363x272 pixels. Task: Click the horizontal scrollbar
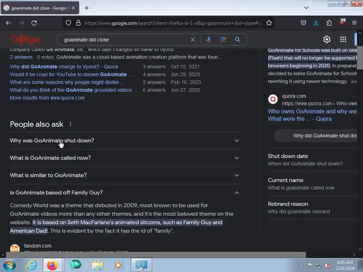pyautogui.click(x=156, y=255)
